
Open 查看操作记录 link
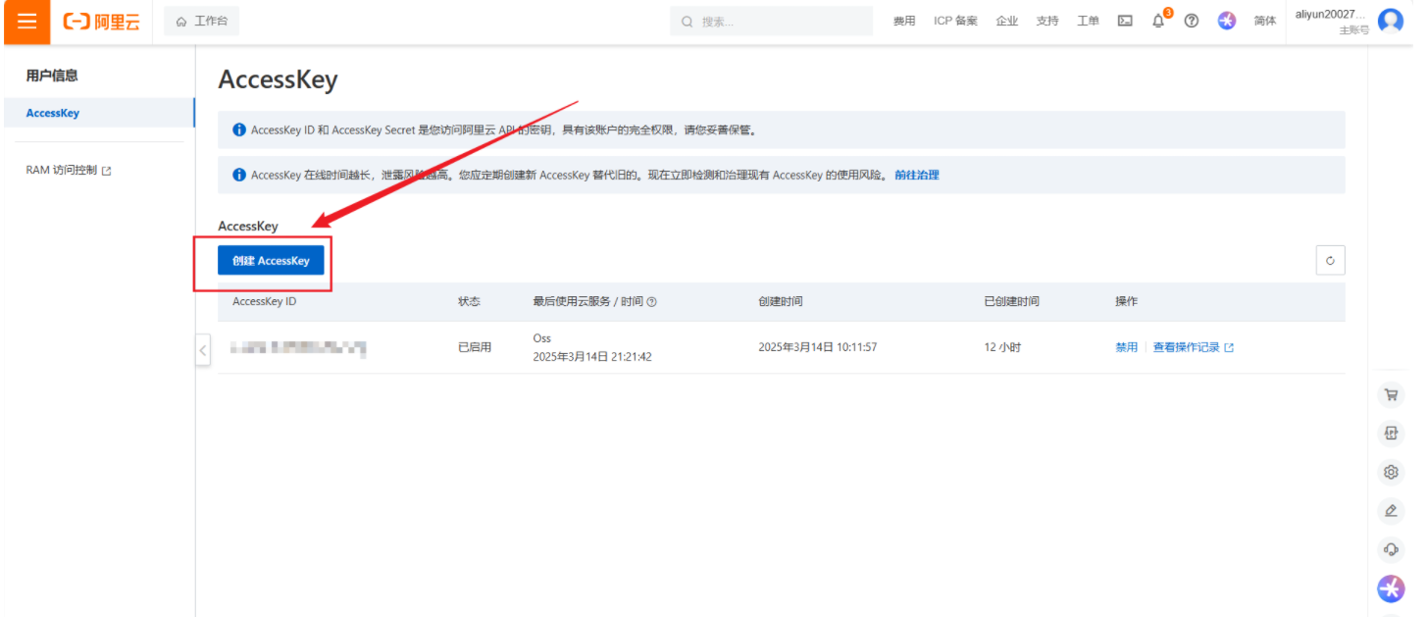click(x=1193, y=347)
